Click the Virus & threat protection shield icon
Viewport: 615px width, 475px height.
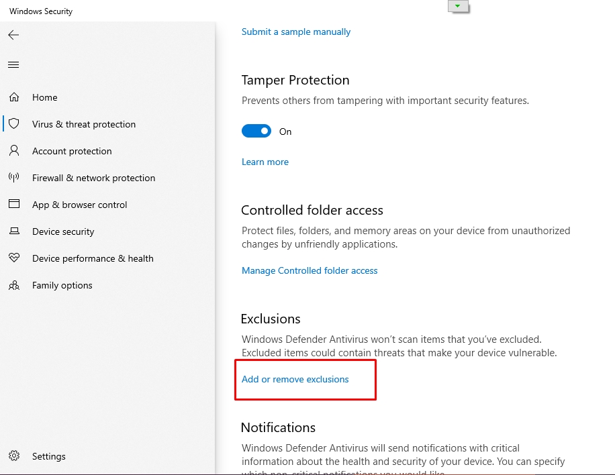pos(14,124)
